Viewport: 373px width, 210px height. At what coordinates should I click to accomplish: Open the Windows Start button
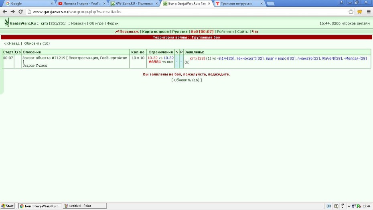(x=8, y=206)
